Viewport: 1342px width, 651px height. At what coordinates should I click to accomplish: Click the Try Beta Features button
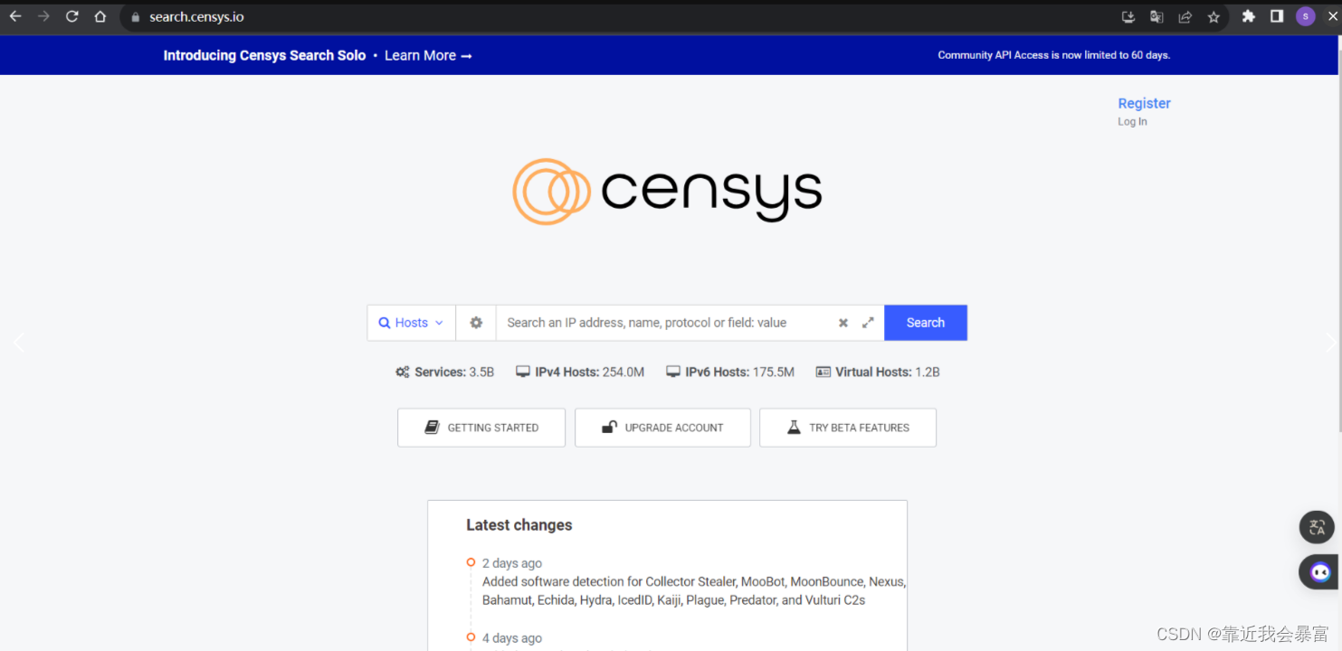(x=848, y=428)
